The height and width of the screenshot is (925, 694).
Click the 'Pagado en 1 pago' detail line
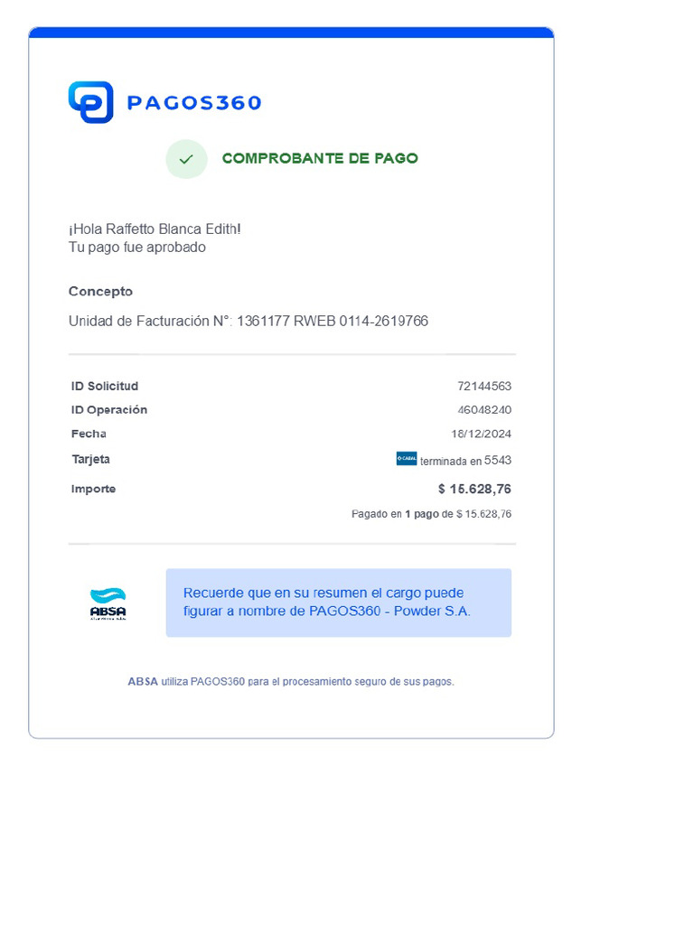(431, 514)
